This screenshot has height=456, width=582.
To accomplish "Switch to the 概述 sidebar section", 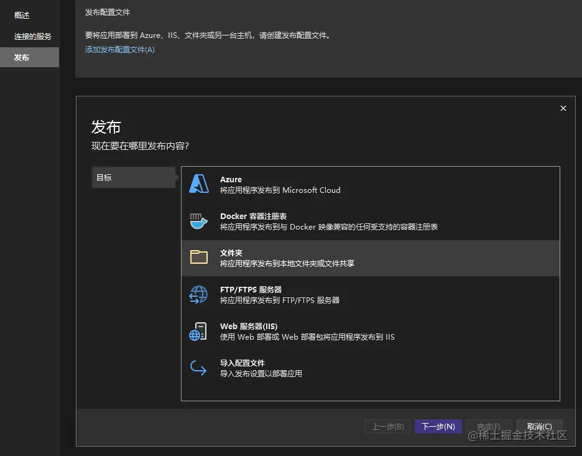I will click(22, 15).
